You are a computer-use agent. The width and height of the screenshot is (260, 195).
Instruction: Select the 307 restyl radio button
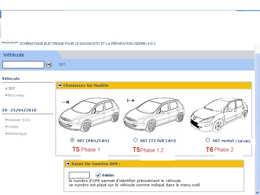pyautogui.click(x=208, y=140)
